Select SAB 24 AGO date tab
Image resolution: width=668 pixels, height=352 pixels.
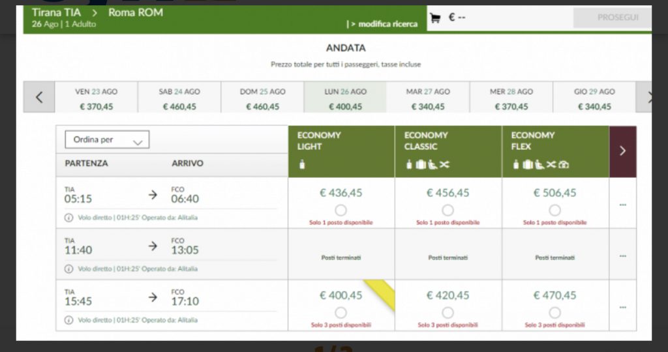[179, 98]
